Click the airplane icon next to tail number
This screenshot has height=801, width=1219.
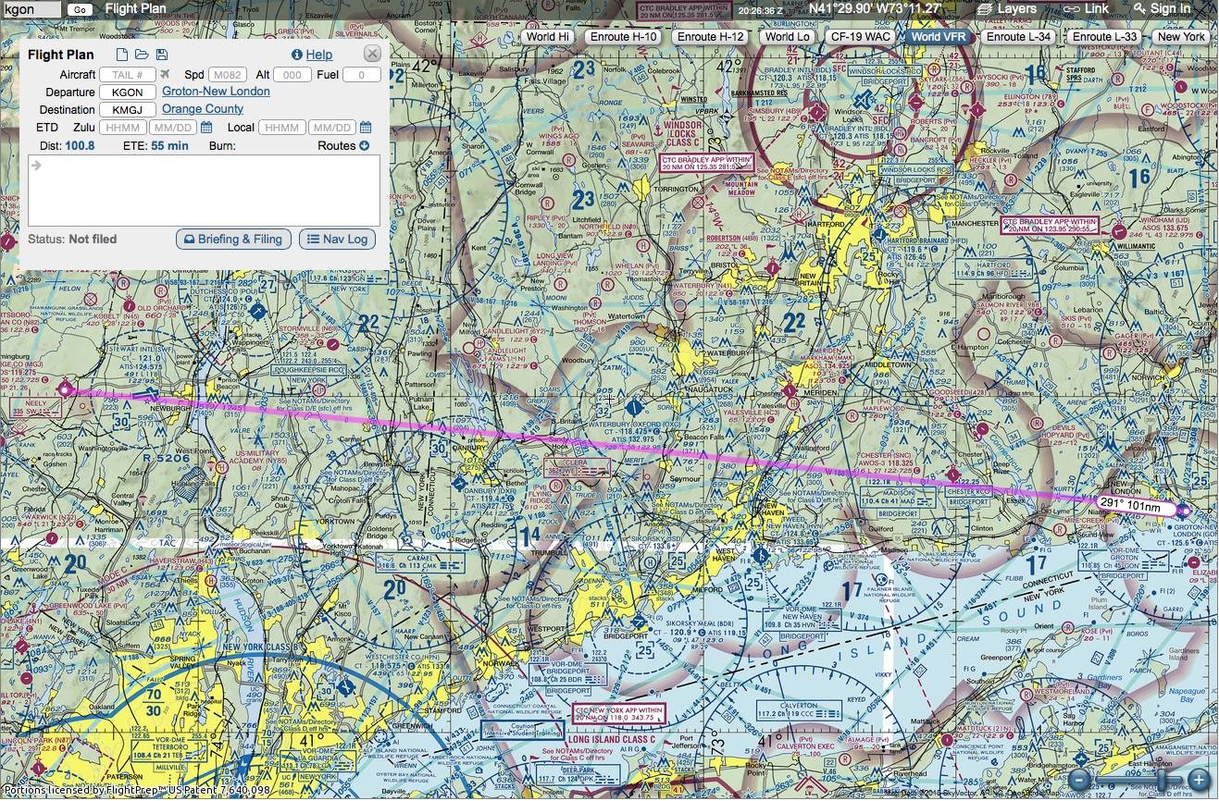pos(166,75)
